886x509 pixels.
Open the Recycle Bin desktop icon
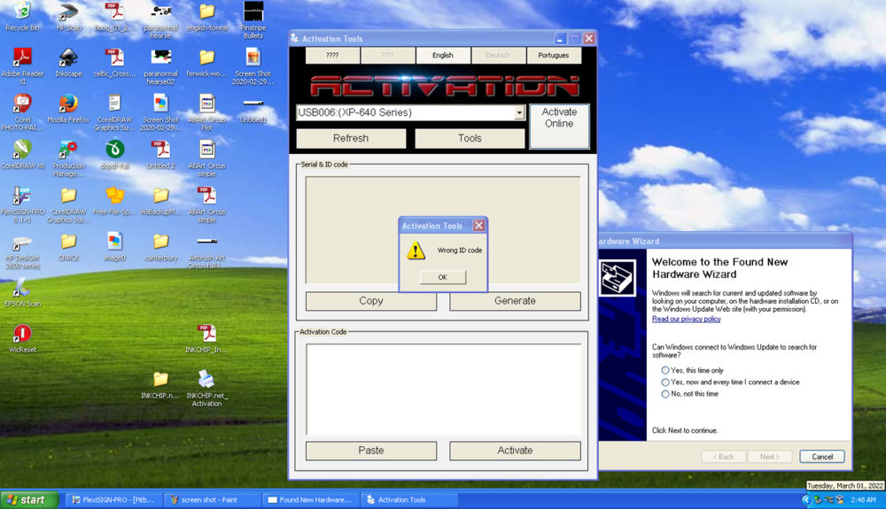pyautogui.click(x=22, y=16)
